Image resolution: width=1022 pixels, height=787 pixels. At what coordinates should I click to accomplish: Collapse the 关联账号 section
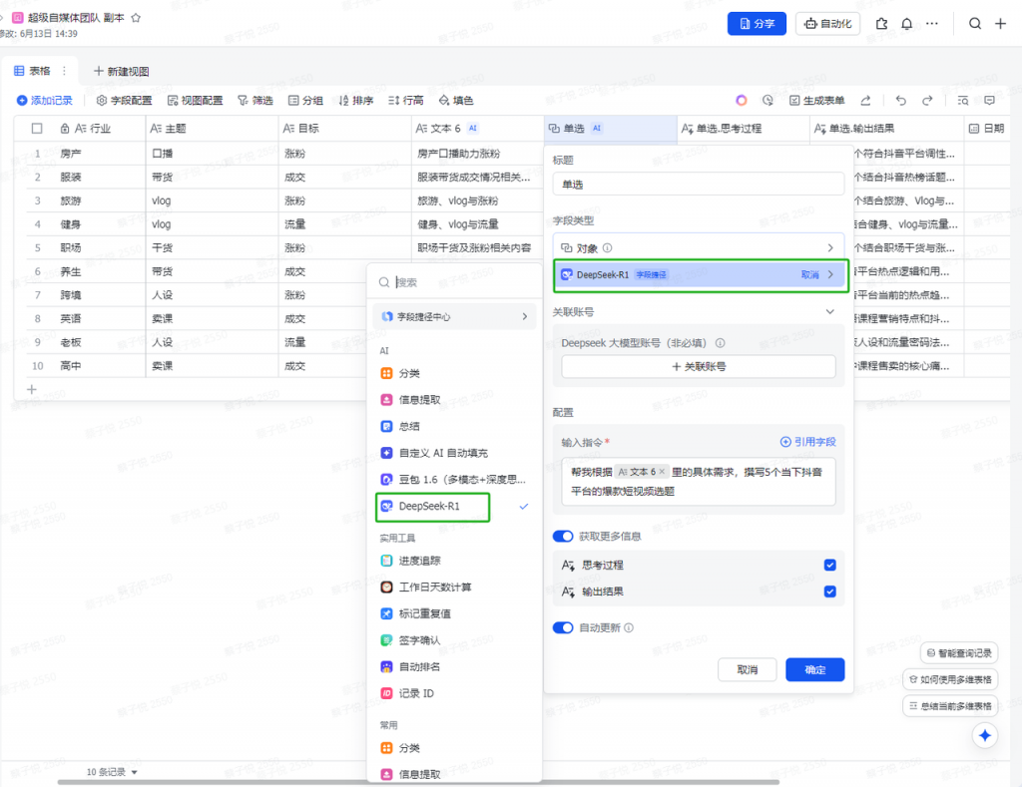click(x=829, y=312)
